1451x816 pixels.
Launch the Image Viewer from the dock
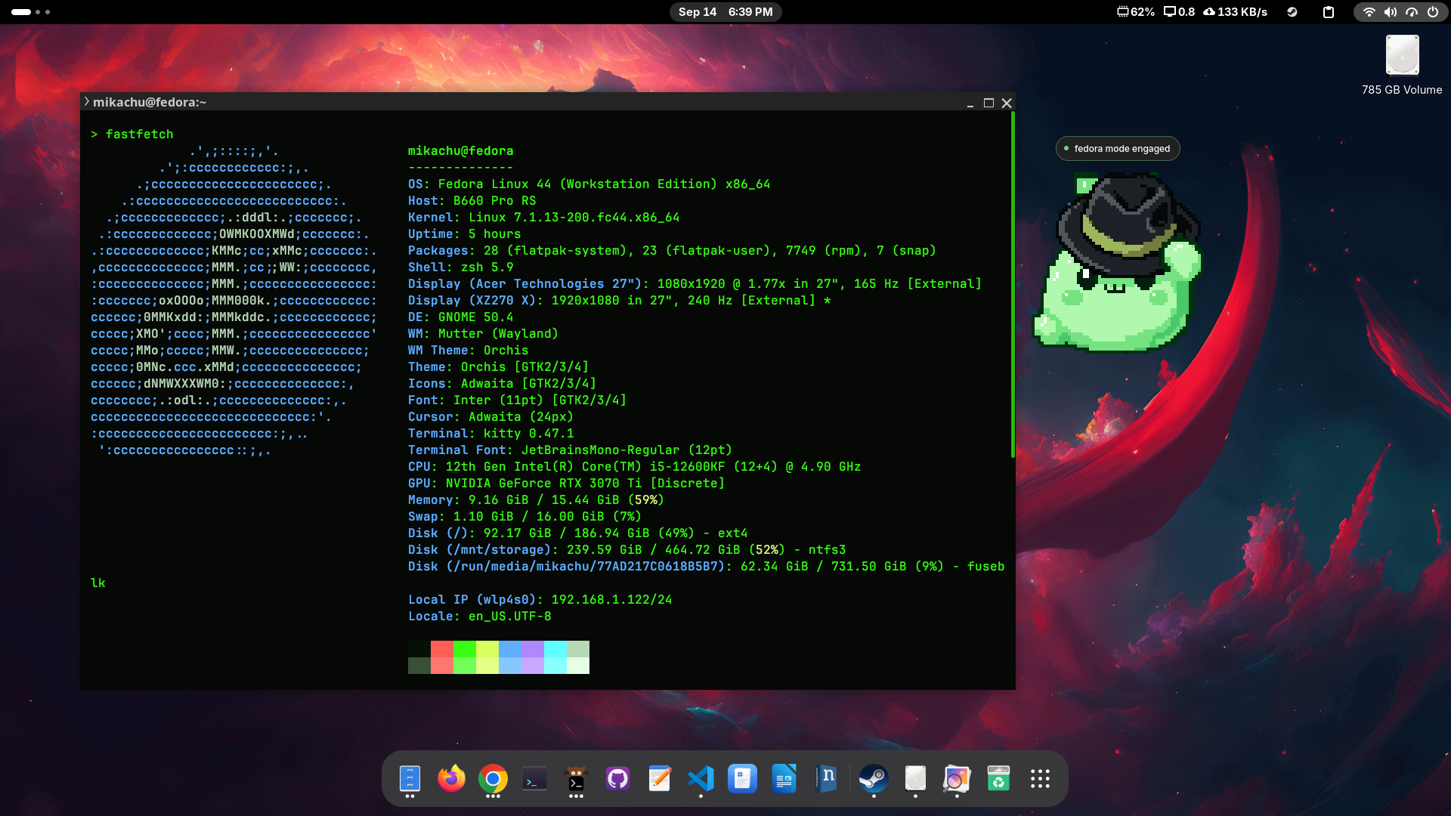tap(957, 778)
